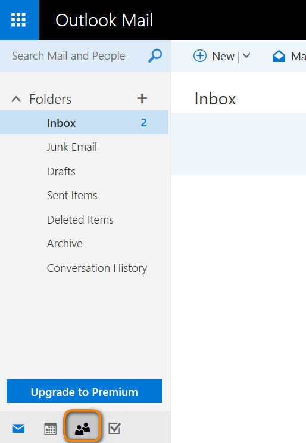
Task: Switch to Tasks checkmark icon
Action: pyautogui.click(x=114, y=429)
